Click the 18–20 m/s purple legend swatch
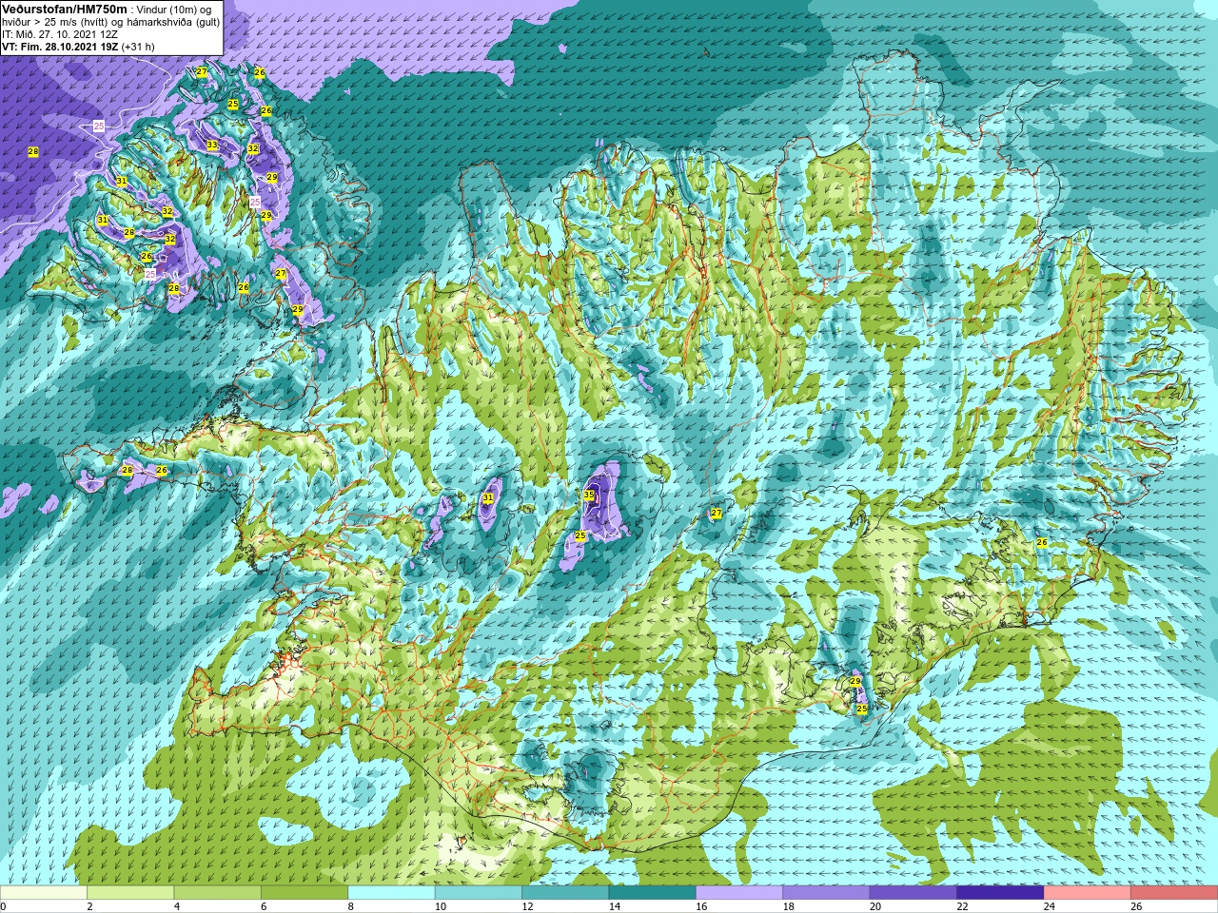Viewport: 1218px width, 913px height. (826, 893)
